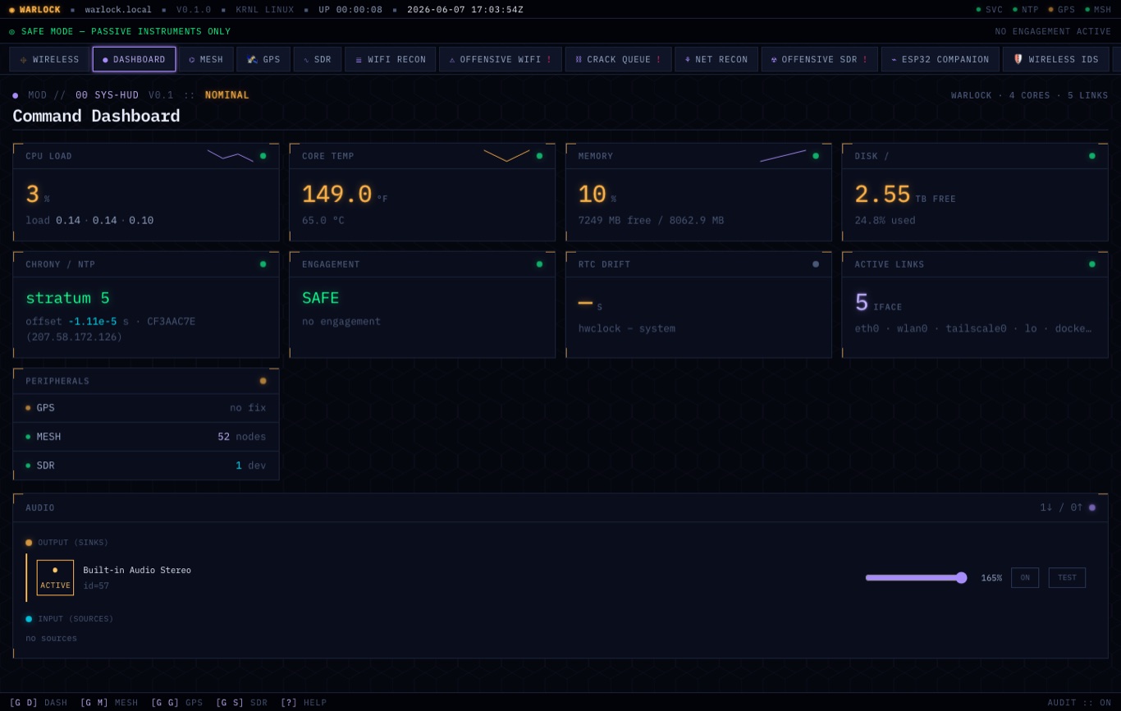Click the Built-in Audio Stereo sink name
1121x711 pixels.
point(137,570)
